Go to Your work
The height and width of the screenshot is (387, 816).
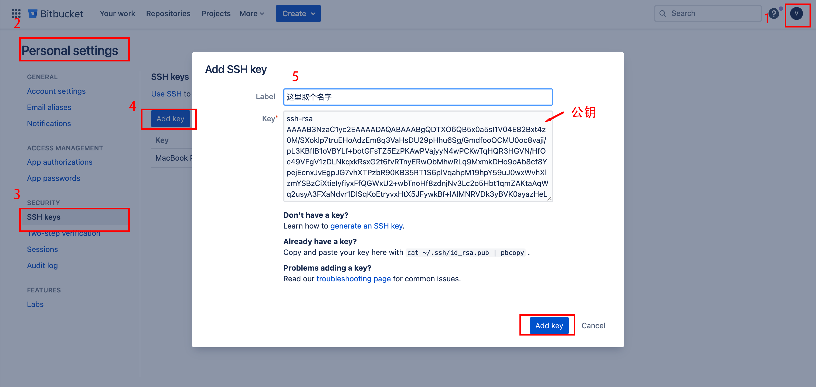coord(117,13)
